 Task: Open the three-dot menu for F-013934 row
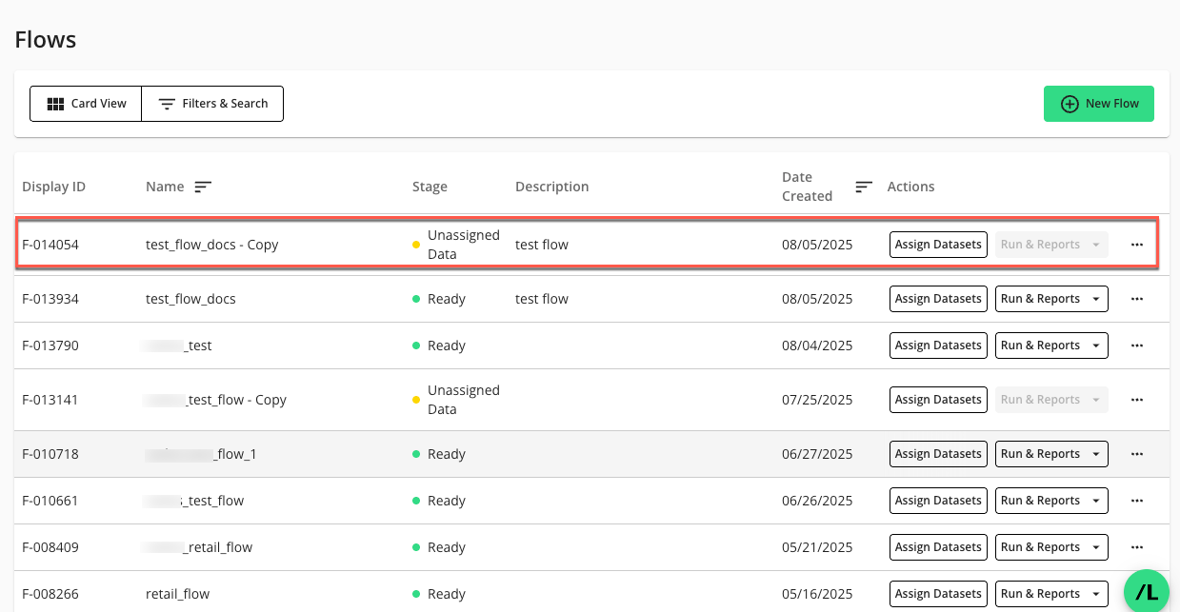(1136, 299)
